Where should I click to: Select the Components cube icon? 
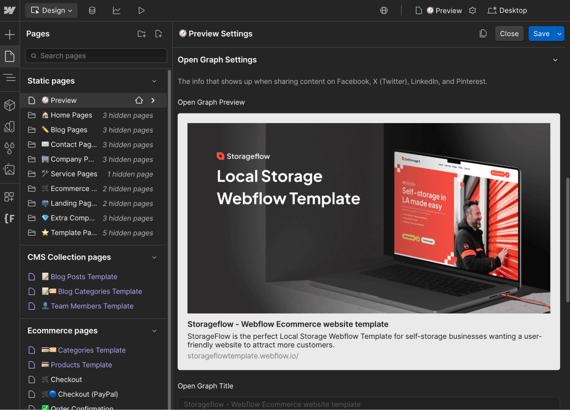click(10, 105)
